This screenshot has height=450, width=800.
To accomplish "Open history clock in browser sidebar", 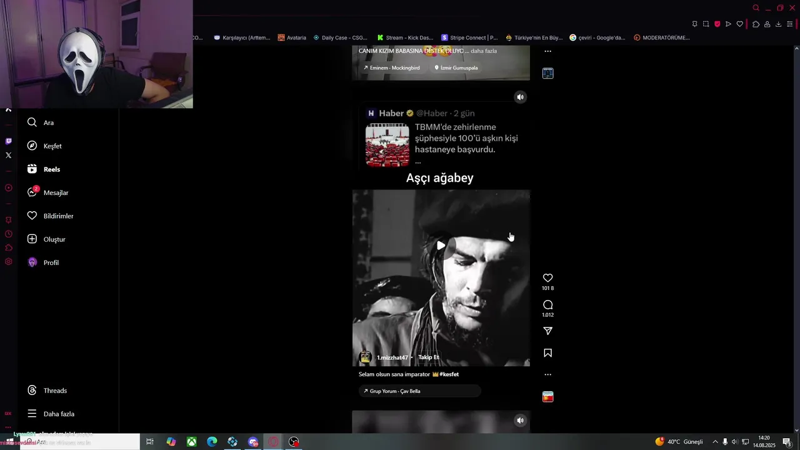I will pos(8,234).
